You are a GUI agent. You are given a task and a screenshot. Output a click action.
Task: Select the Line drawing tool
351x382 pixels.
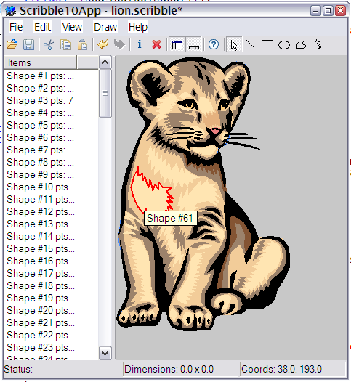[x=250, y=44]
